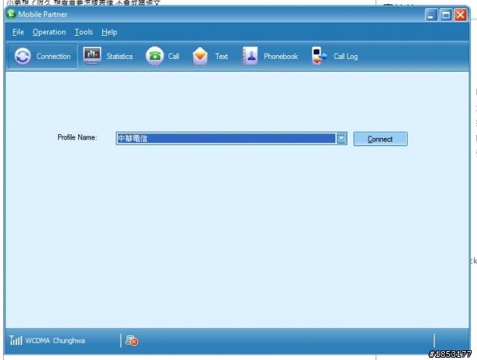
Task: Click the Statistics label in toolbar
Action: (119, 57)
